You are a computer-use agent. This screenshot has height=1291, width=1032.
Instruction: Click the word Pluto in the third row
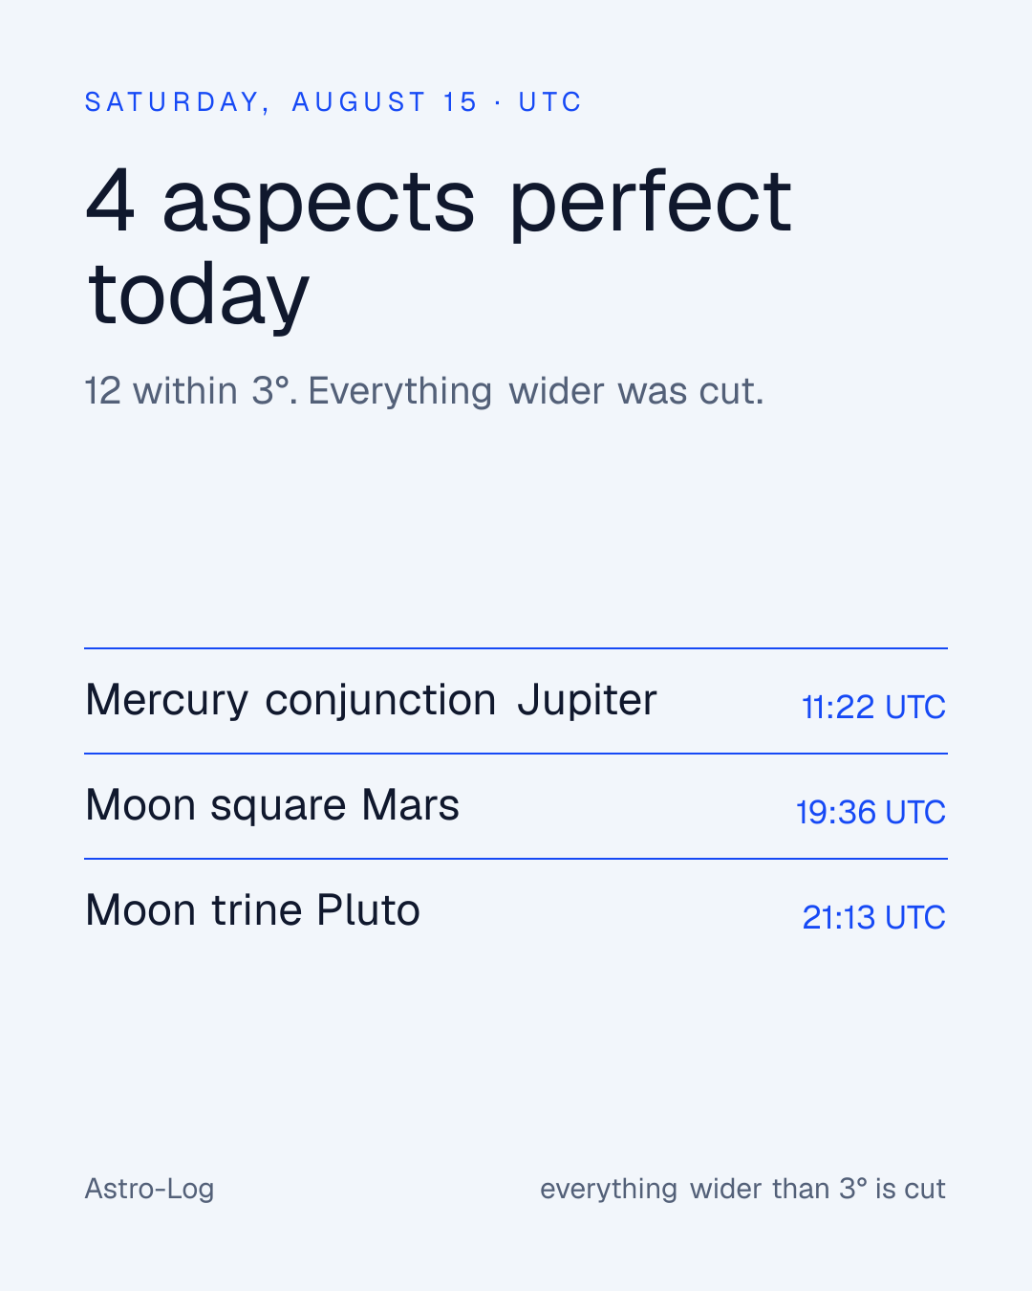tap(368, 910)
